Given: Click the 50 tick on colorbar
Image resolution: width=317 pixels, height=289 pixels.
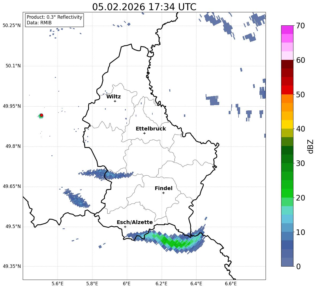Looking at the screenshot, I should coord(300,95).
